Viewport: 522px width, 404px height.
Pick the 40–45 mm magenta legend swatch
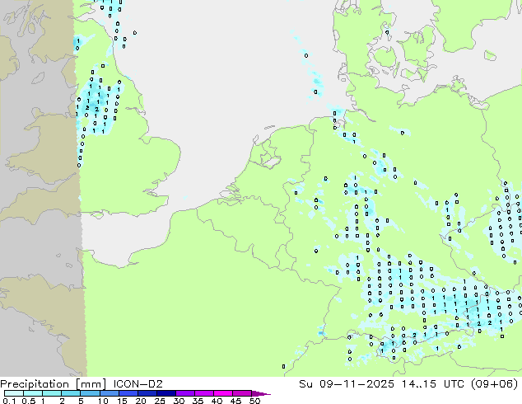[x=223, y=393]
